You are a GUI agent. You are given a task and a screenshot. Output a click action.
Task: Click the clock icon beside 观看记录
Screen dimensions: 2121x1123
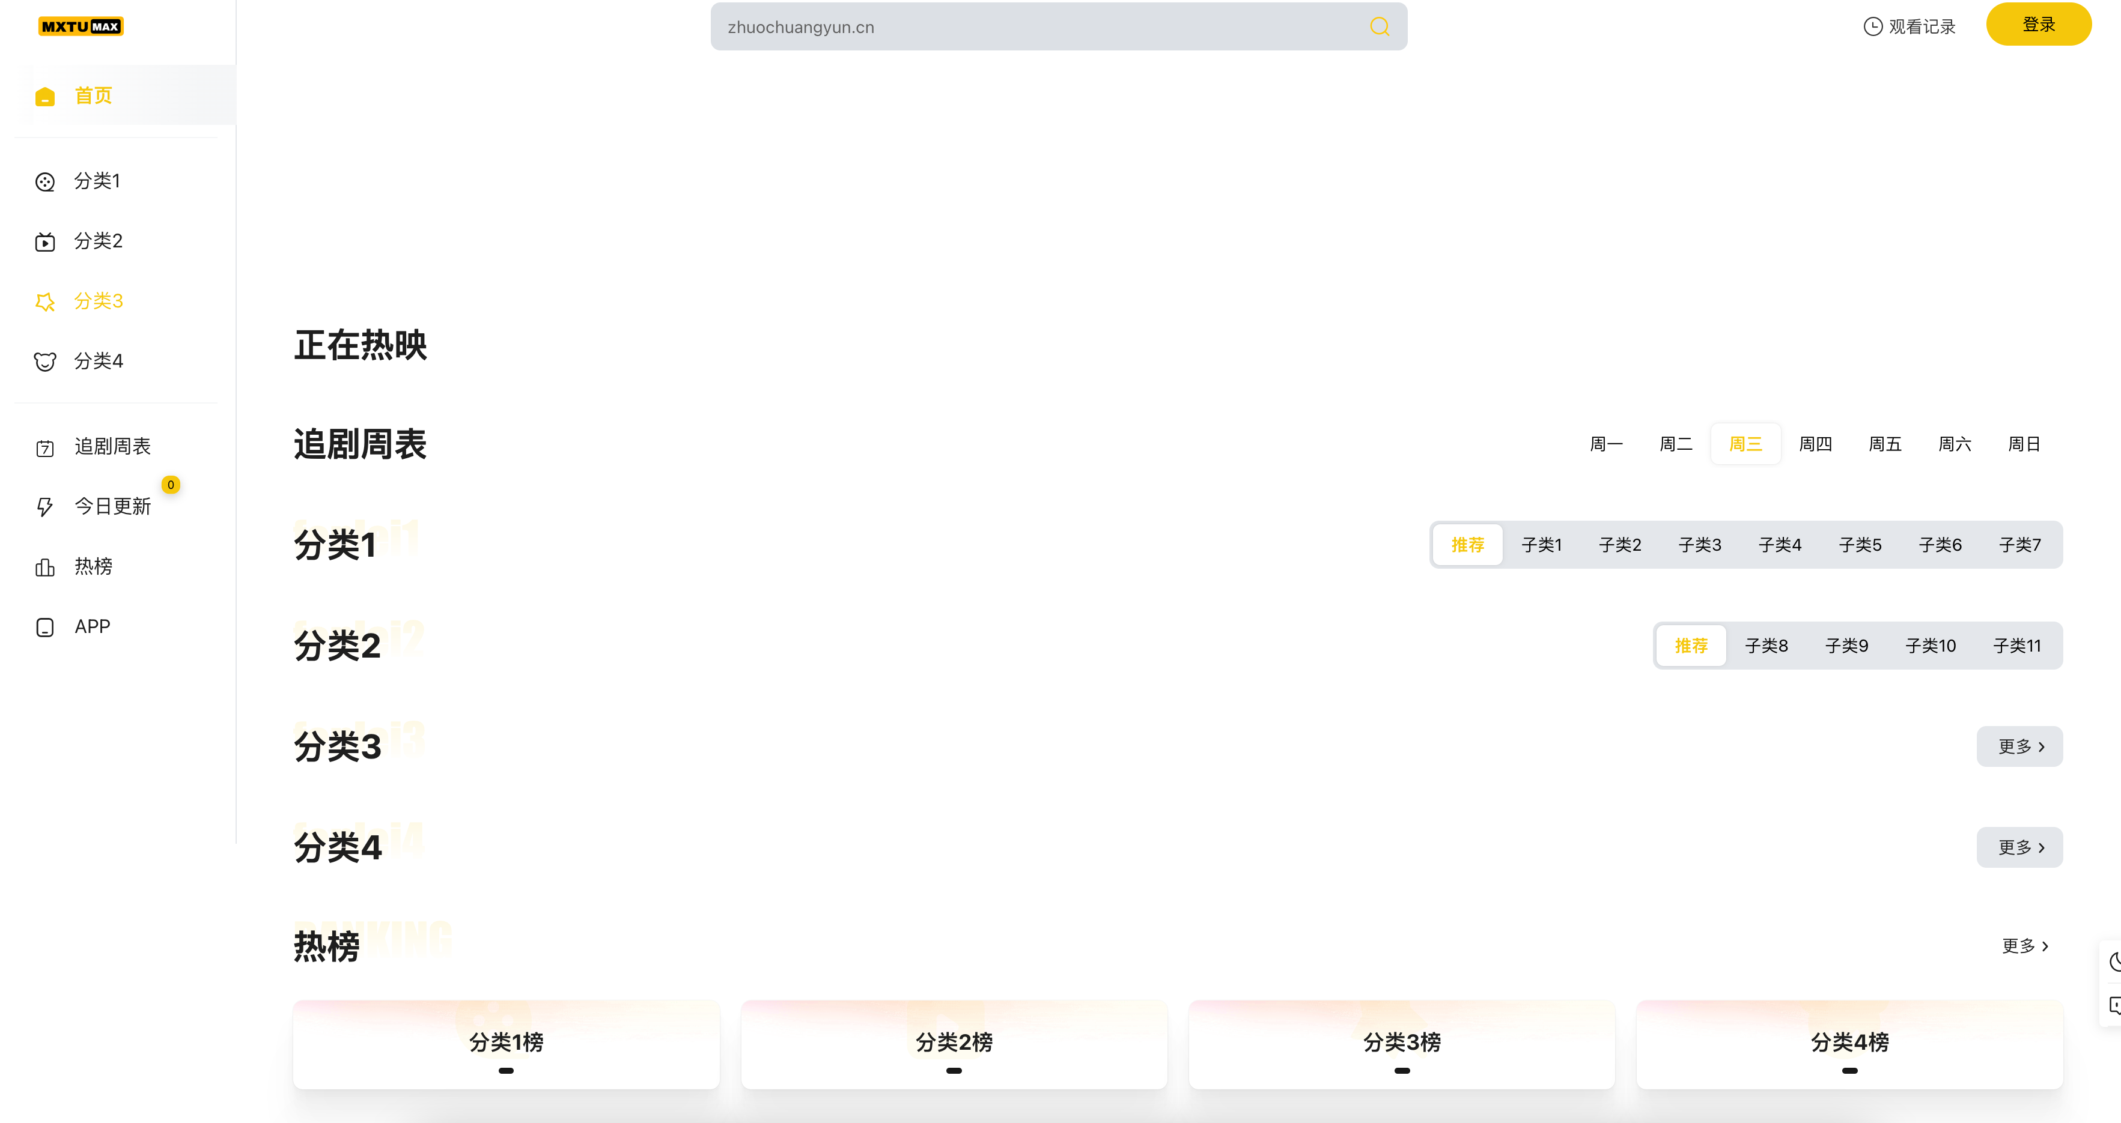click(x=1872, y=26)
